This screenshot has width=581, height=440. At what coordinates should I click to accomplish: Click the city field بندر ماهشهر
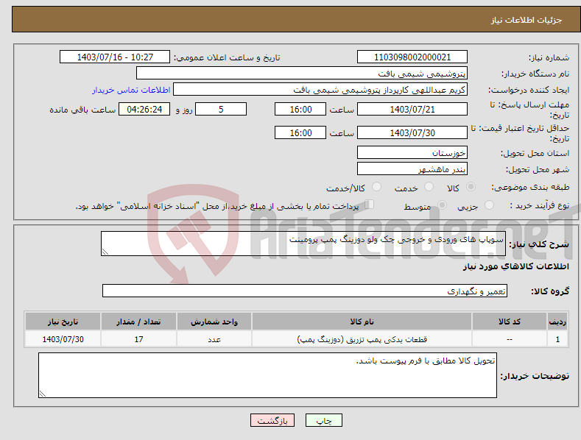point(412,169)
